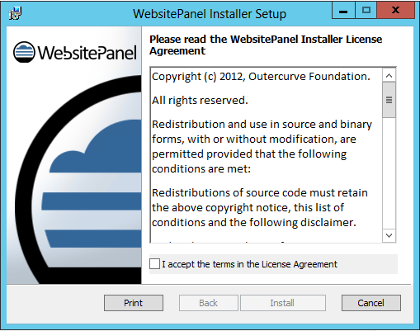The width and height of the screenshot is (420, 331).
Task: Click the disabled Back button
Action: 209,303
